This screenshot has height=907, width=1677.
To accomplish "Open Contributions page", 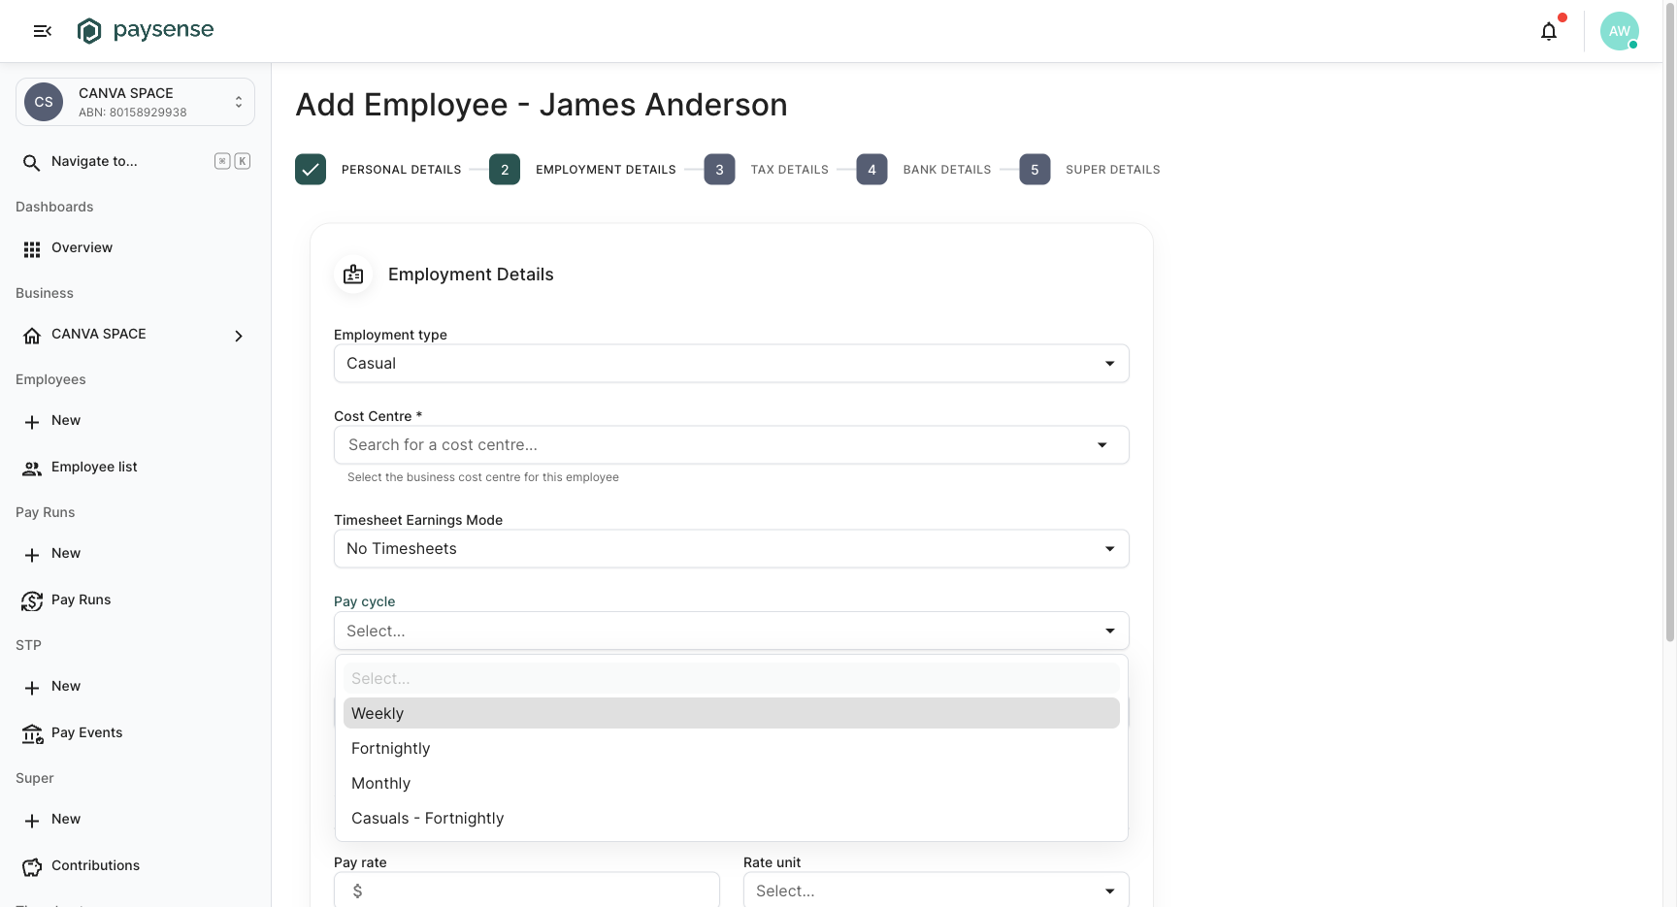I will [95, 865].
